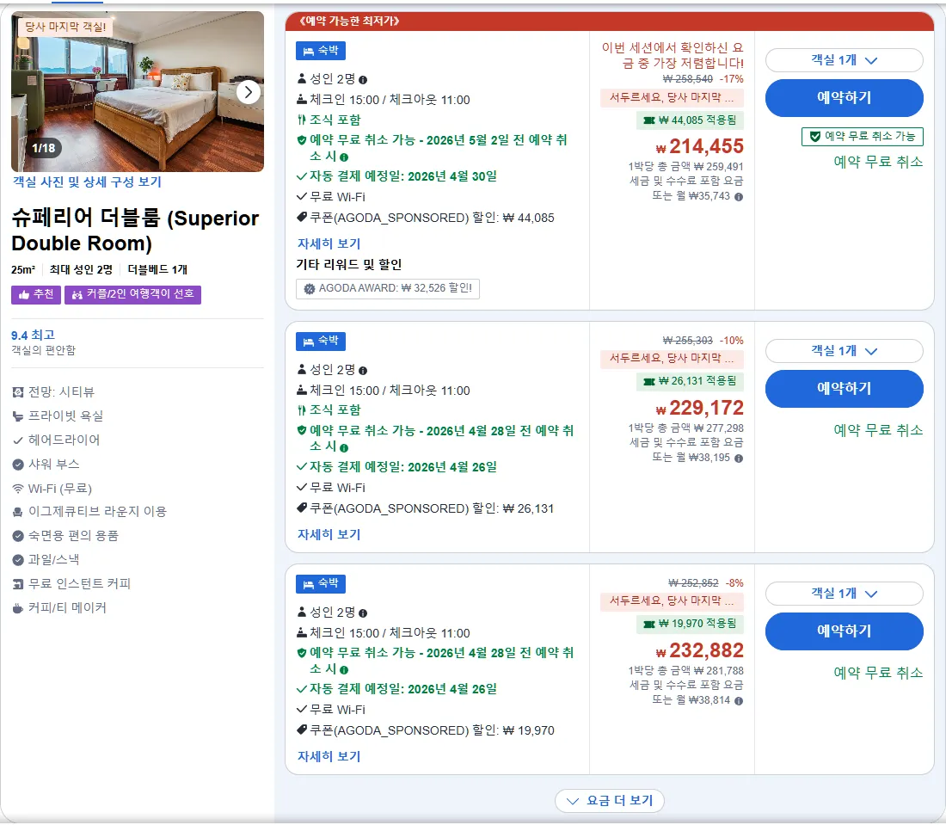The width and height of the screenshot is (946, 825).
Task: Open 자세히 보기 in the ₩214,455 offer
Action: pos(329,243)
